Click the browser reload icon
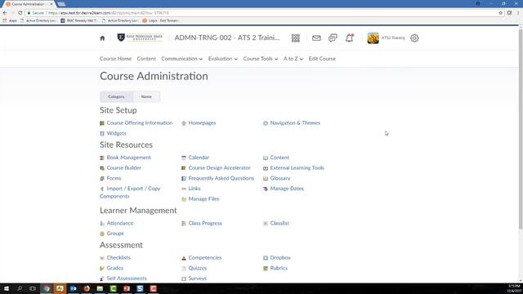The width and height of the screenshot is (523, 294). [20, 13]
